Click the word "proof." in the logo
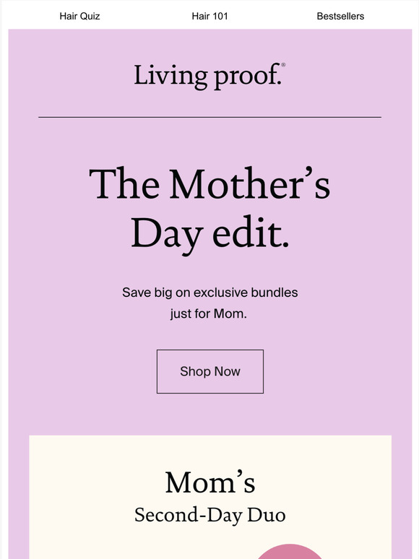 coord(248,77)
